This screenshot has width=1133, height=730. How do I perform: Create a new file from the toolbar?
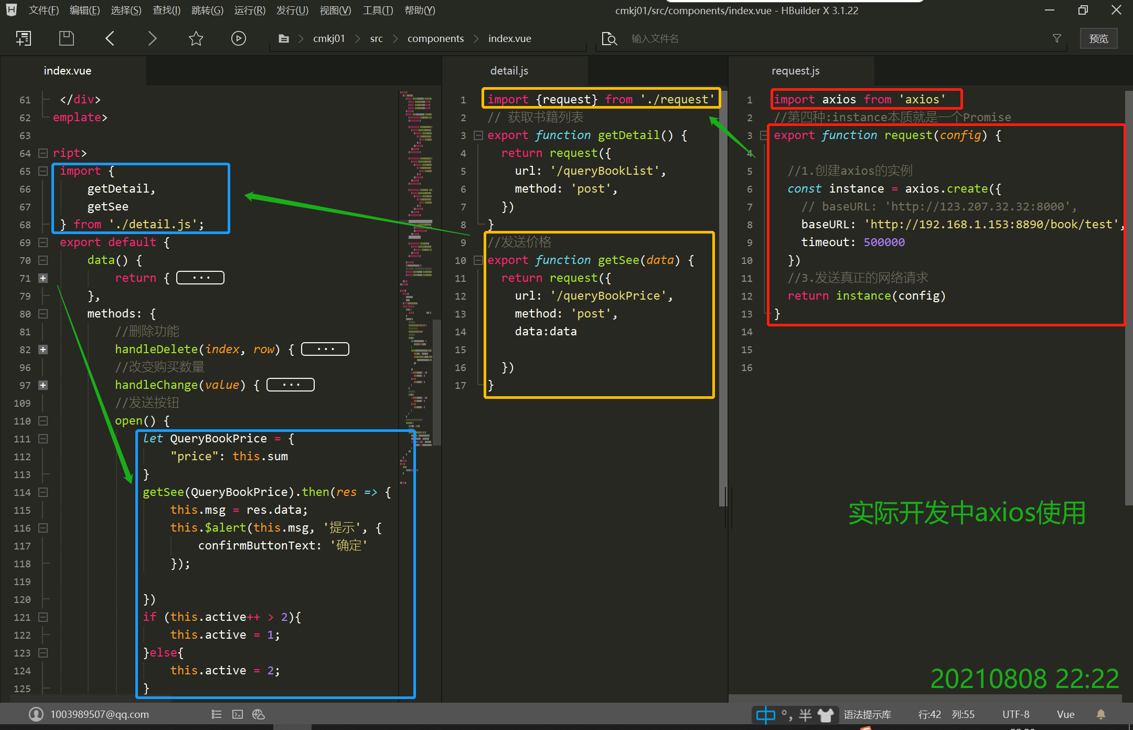click(23, 38)
